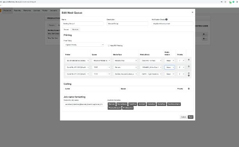Remove the third printer row
Screen dimensions: 239x147
pyautogui.click(x=189, y=73)
